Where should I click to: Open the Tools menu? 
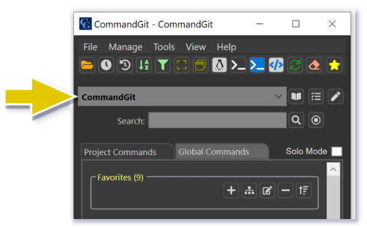164,47
